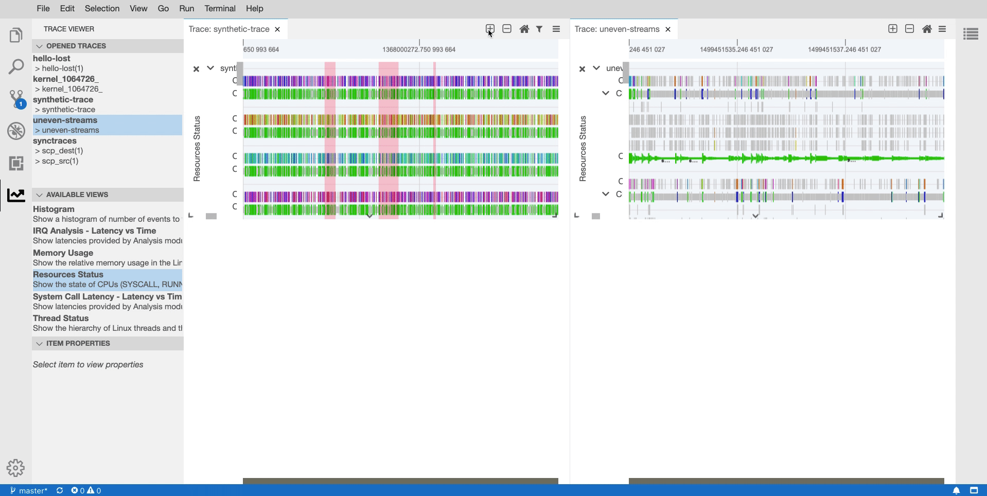Open the Extensions sidebar icon
The height and width of the screenshot is (496, 987).
16,163
